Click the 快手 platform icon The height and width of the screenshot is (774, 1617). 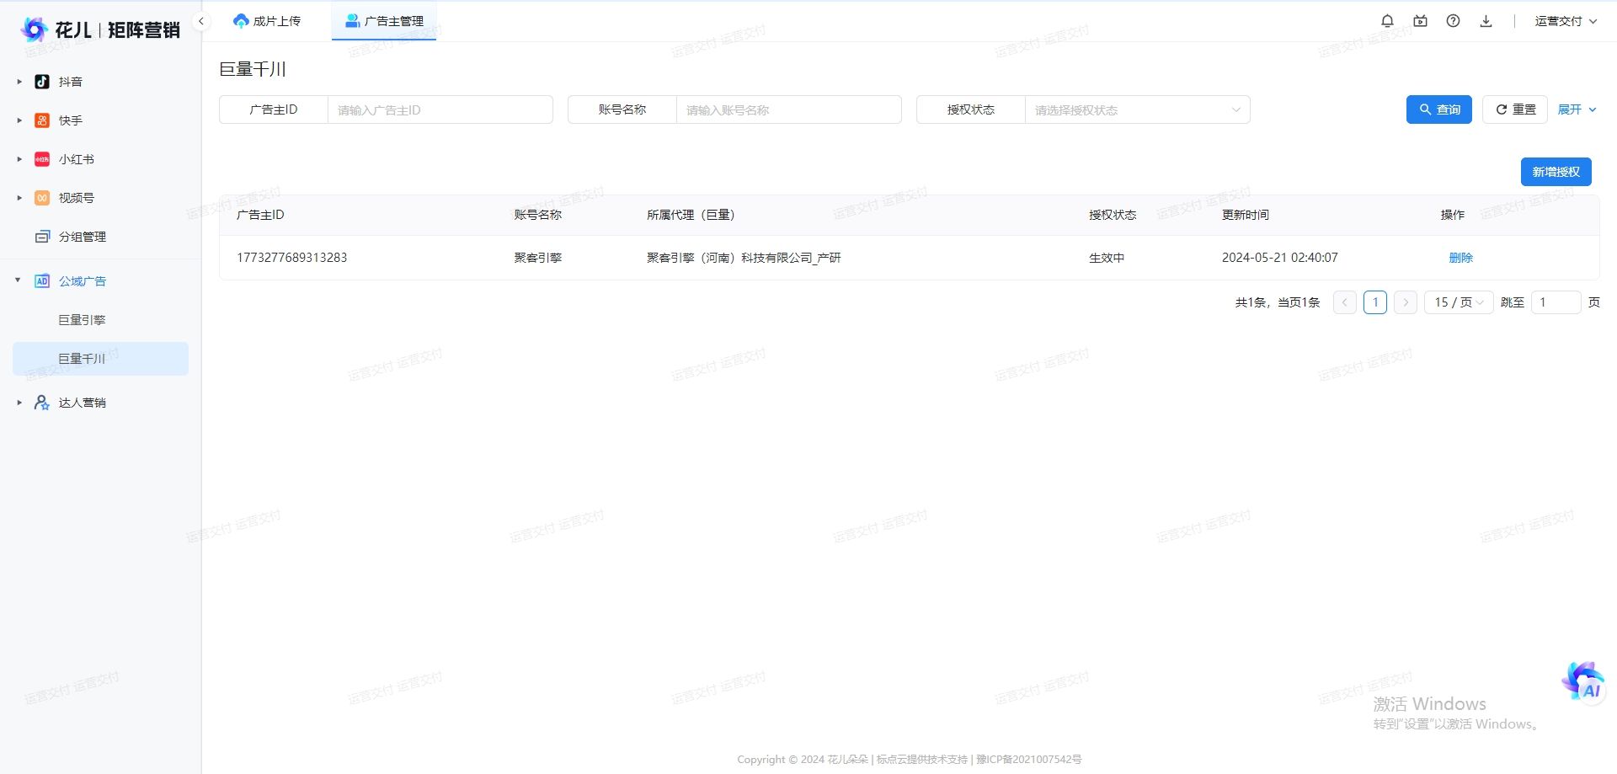tap(42, 120)
